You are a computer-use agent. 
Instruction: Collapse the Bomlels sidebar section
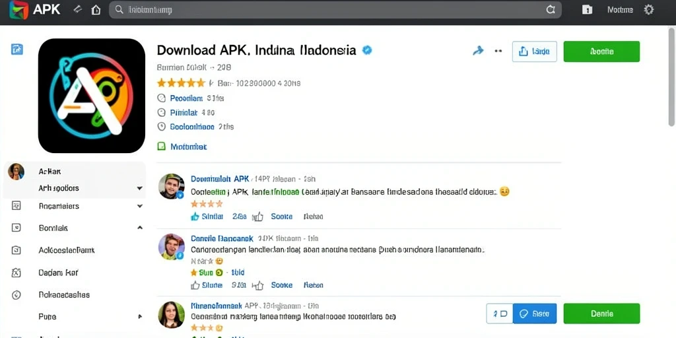pyautogui.click(x=140, y=227)
